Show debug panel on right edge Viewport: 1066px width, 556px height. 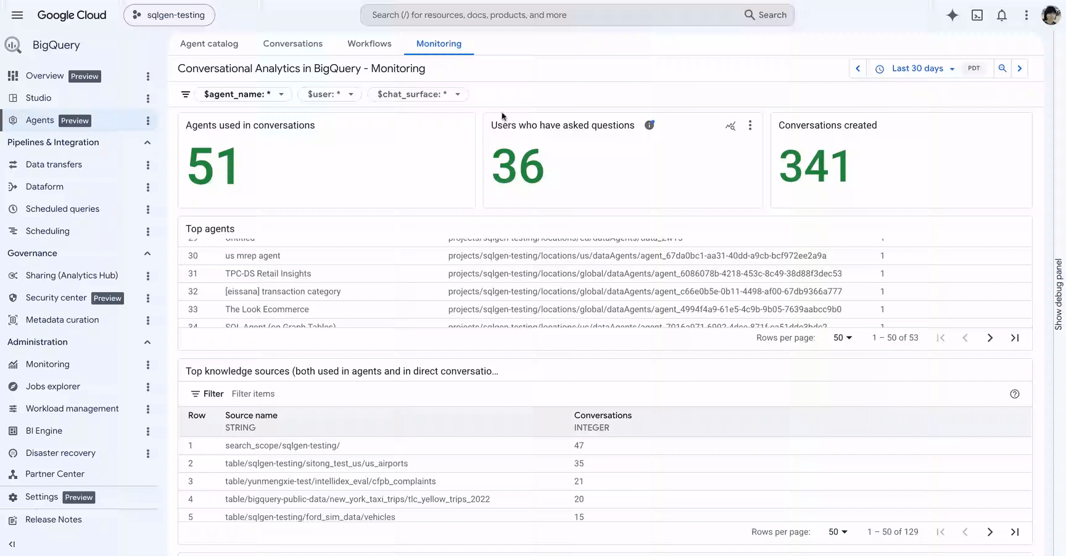[x=1059, y=295]
